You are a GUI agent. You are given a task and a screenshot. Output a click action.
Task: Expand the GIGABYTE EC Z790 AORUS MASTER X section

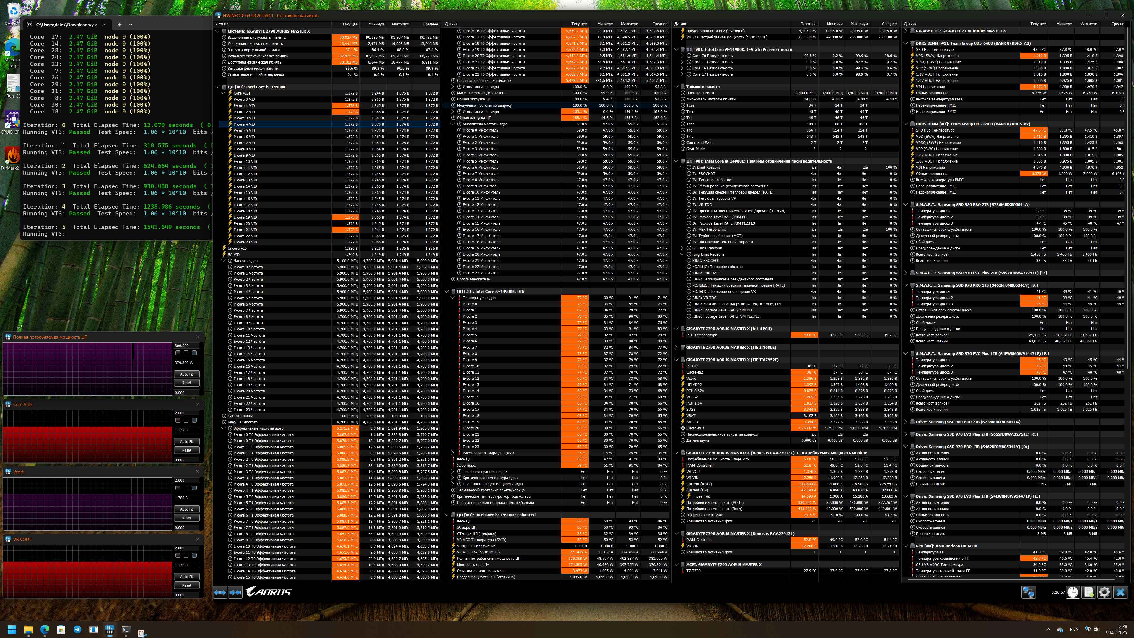coord(906,31)
